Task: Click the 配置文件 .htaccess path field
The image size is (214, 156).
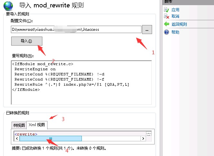Action: click(76, 30)
